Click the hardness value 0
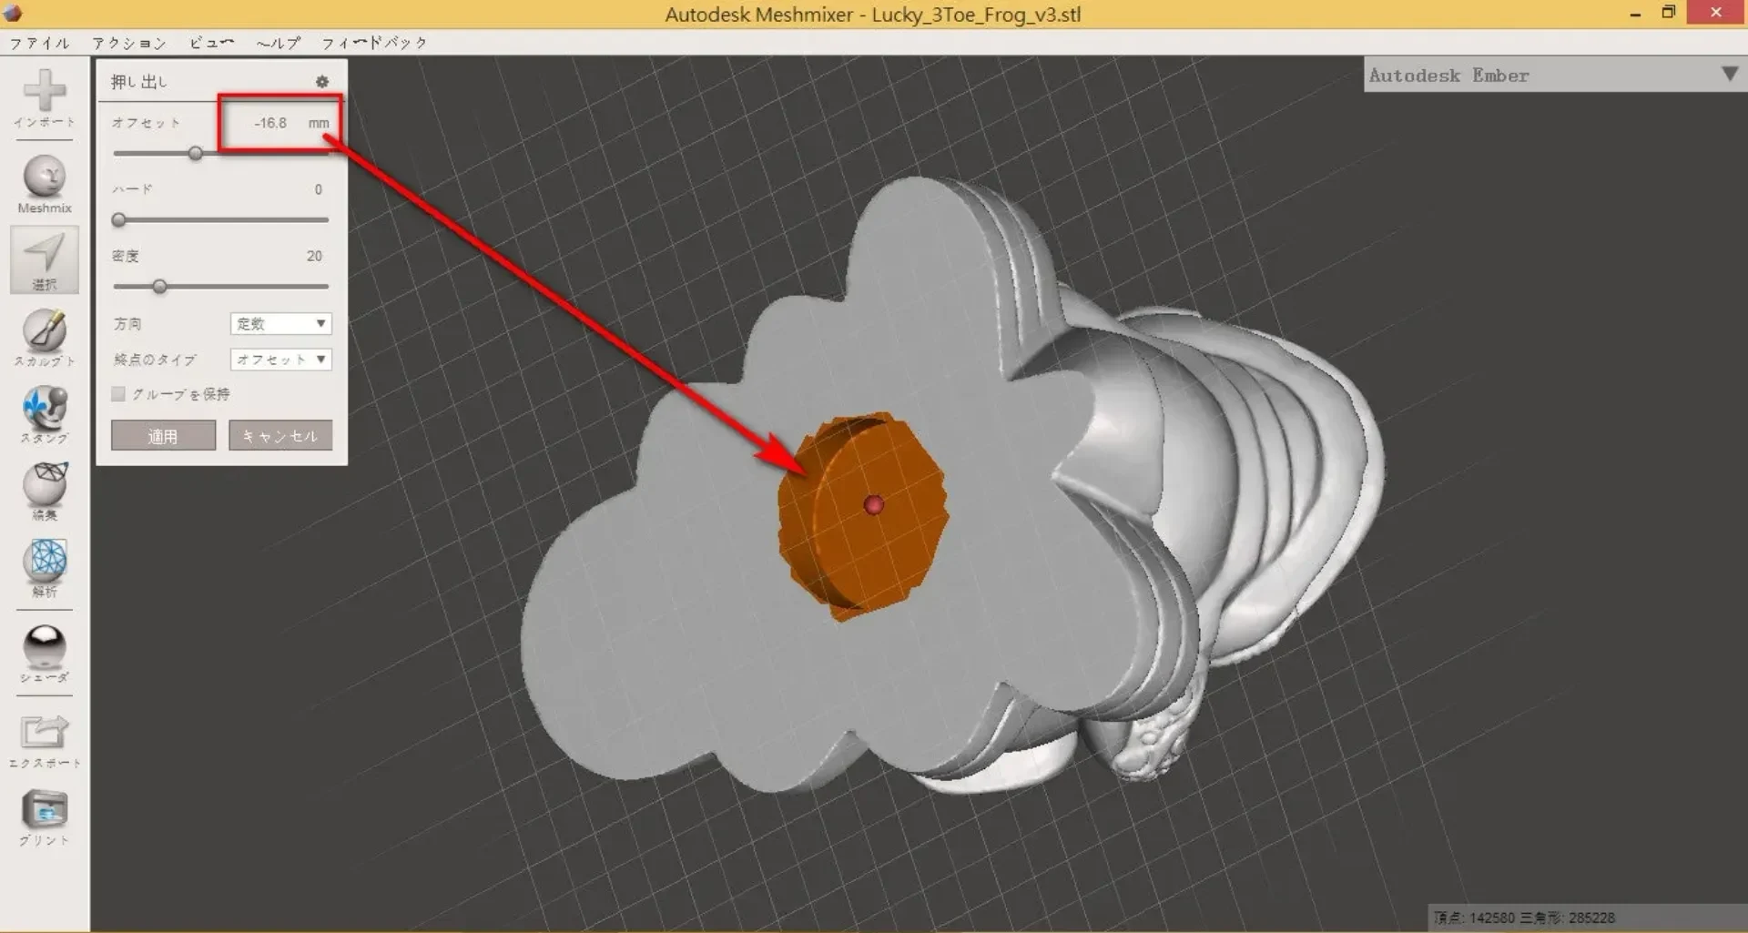Screen dimensions: 1748x933 point(318,189)
